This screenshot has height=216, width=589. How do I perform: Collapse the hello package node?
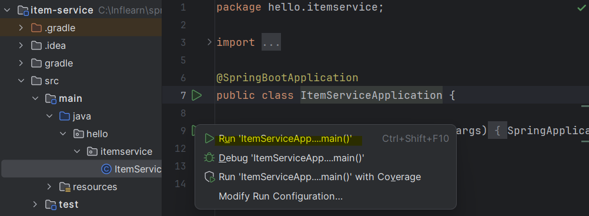point(63,134)
